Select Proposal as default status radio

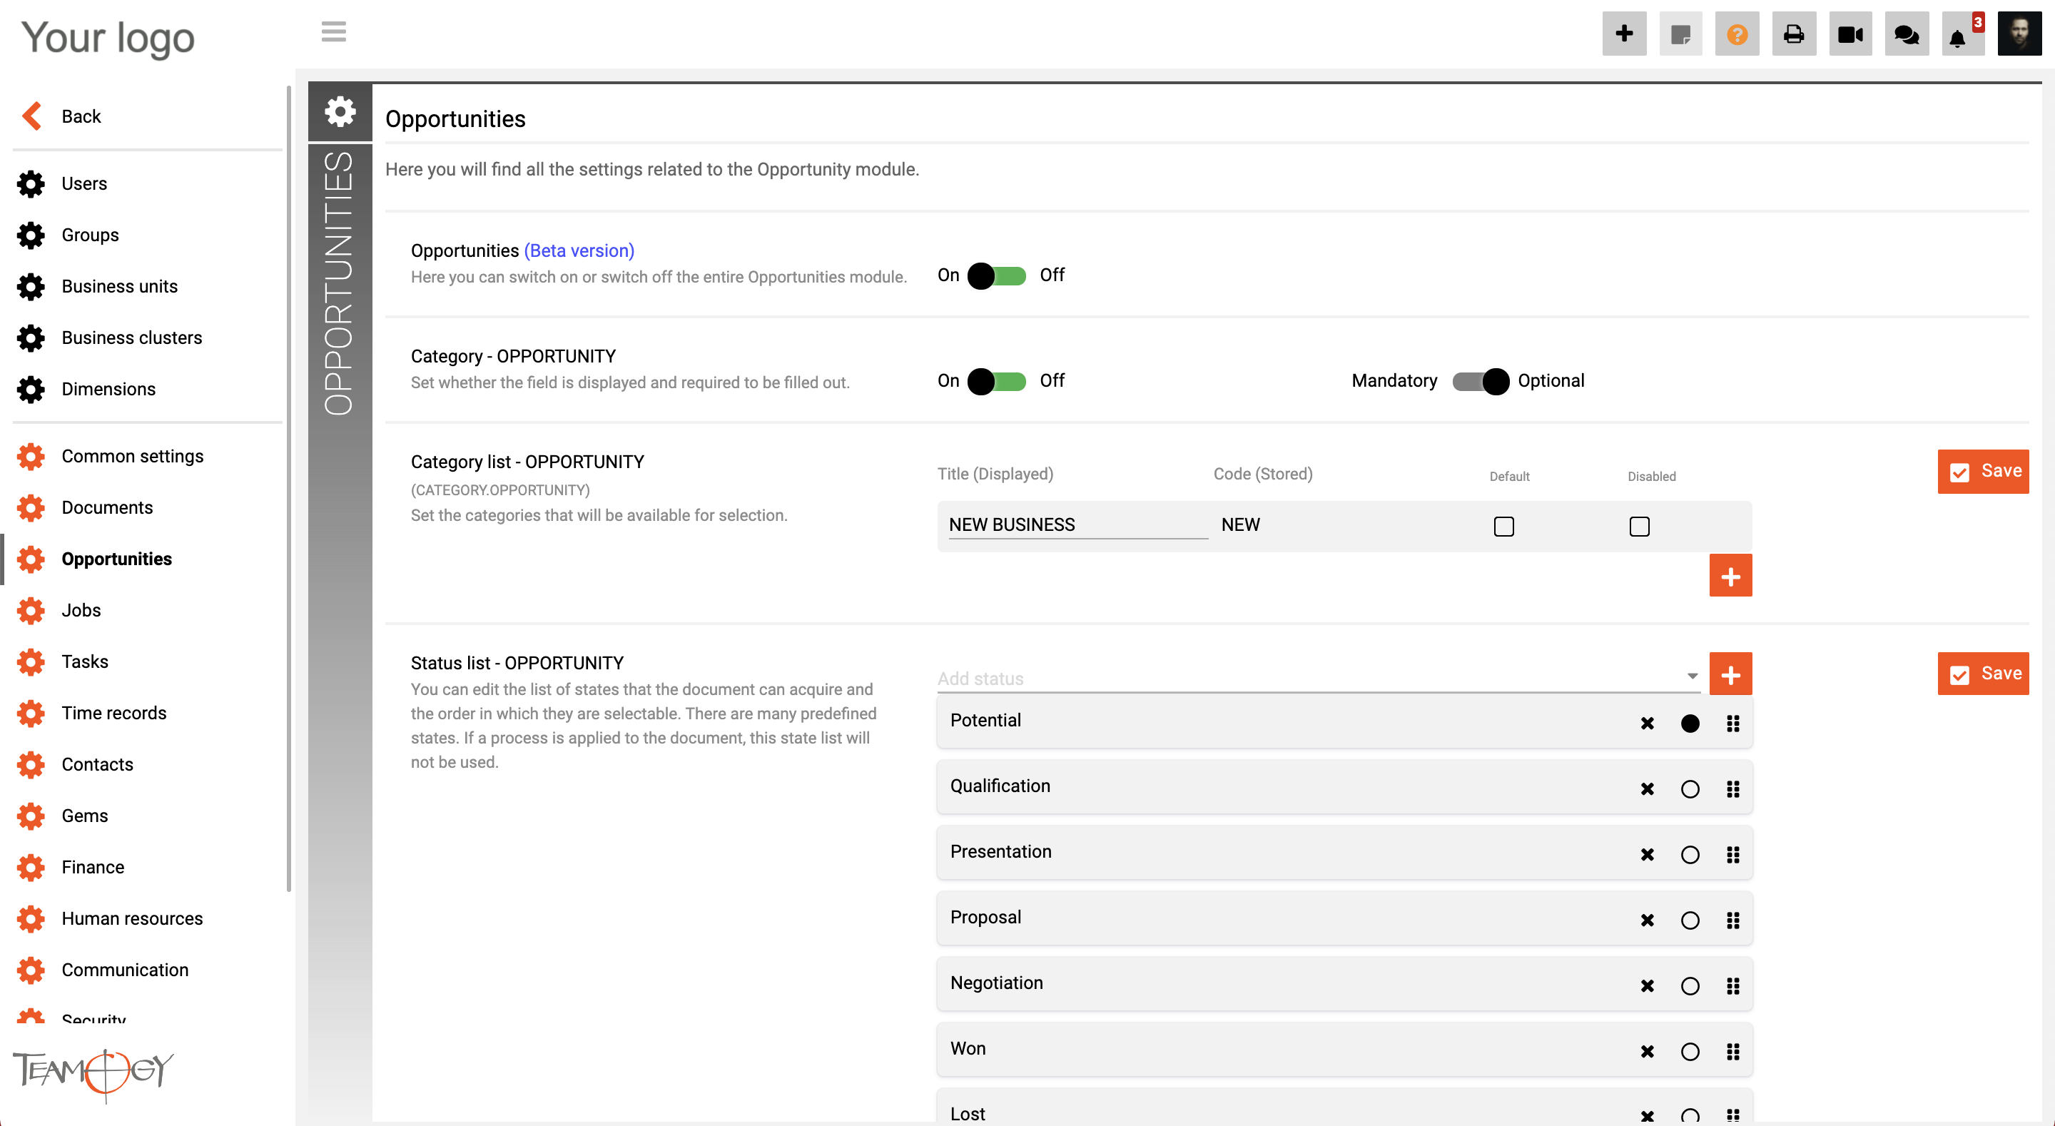click(x=1690, y=921)
